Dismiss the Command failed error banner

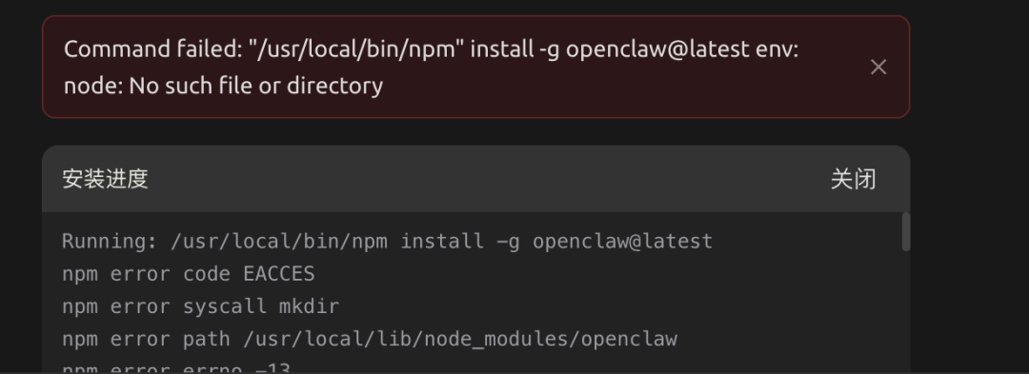point(878,67)
